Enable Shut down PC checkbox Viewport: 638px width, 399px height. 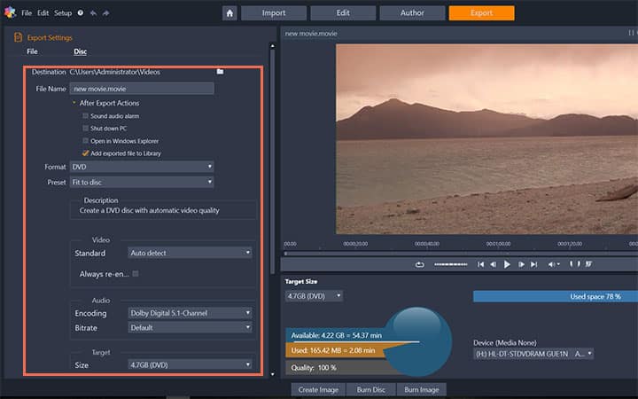point(85,129)
